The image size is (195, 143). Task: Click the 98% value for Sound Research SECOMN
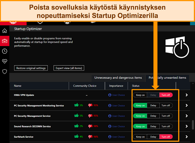click(x=96, y=126)
